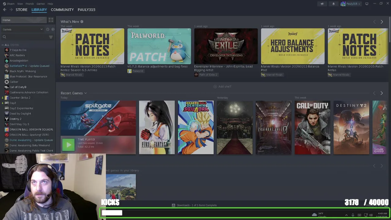The height and width of the screenshot is (220, 391).
Task: Click the back navigation arrow
Action: (x=5, y=9)
